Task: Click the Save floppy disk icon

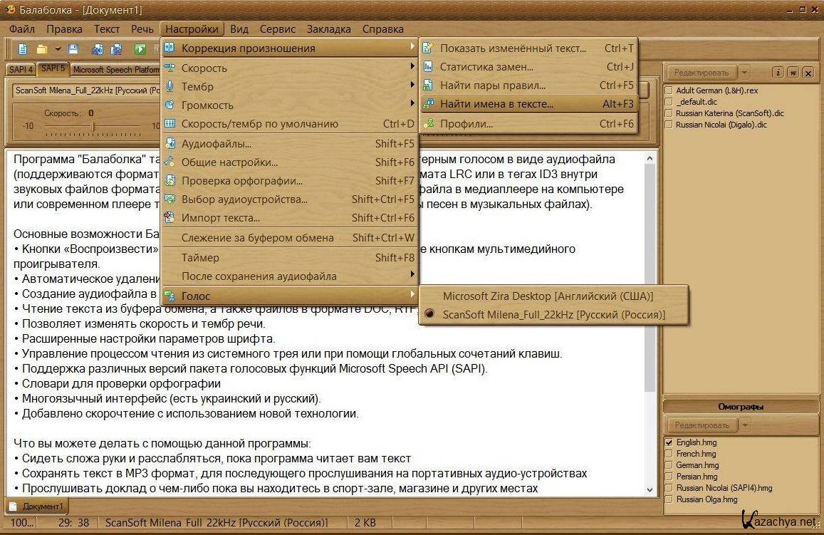Action: click(x=74, y=49)
